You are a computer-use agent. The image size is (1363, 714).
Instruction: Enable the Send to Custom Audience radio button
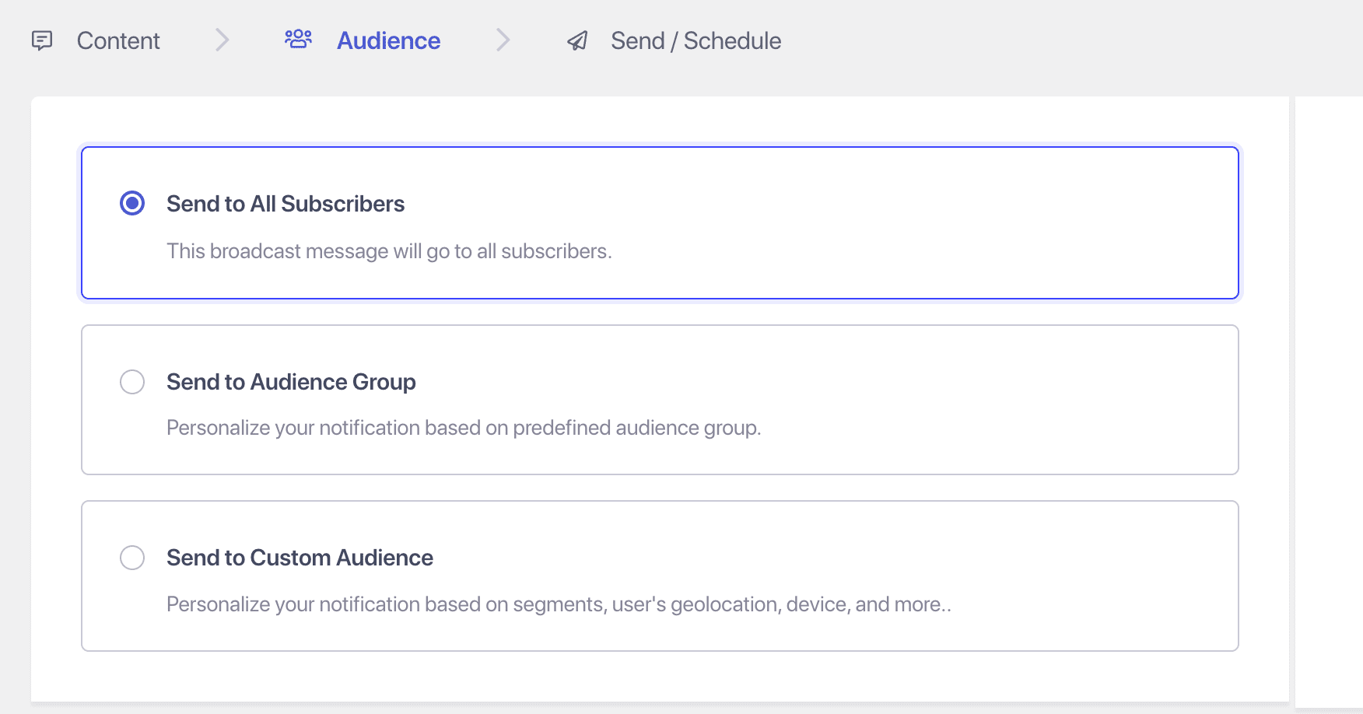click(x=132, y=558)
